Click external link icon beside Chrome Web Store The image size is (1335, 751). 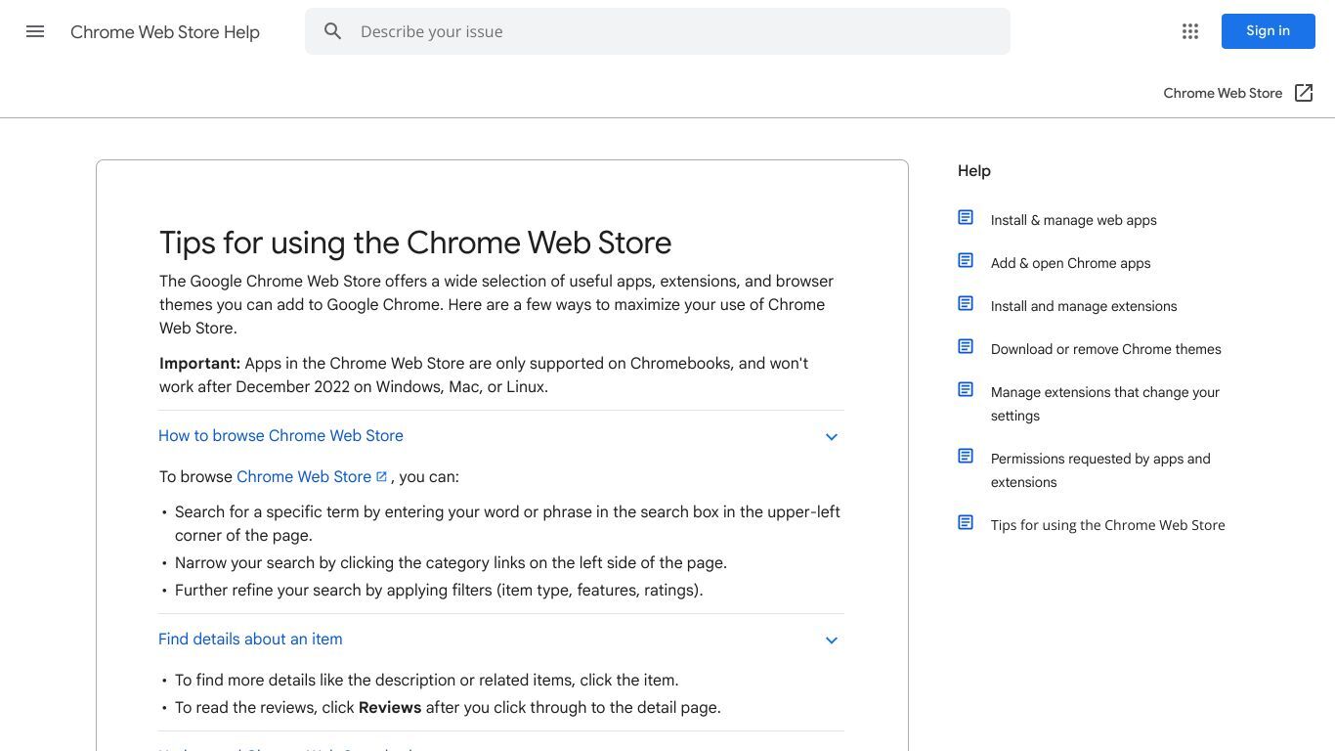coord(1304,93)
